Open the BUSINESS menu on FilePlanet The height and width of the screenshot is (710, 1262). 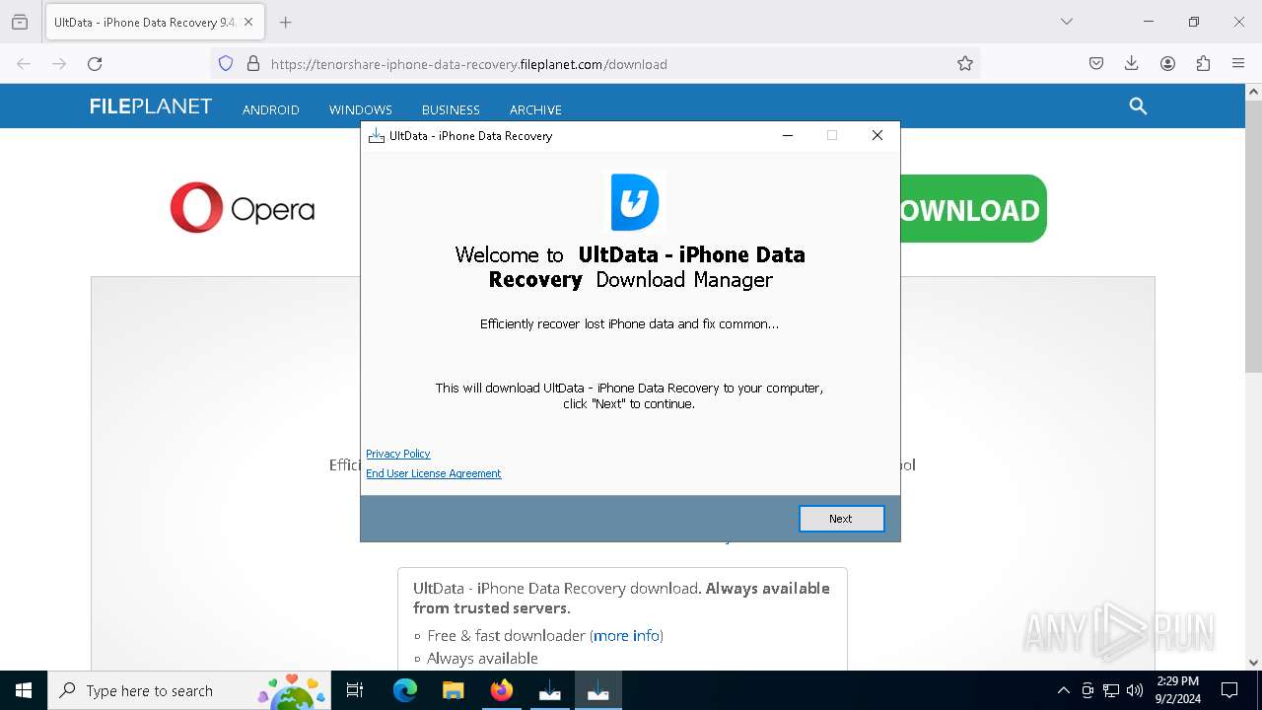coord(451,109)
